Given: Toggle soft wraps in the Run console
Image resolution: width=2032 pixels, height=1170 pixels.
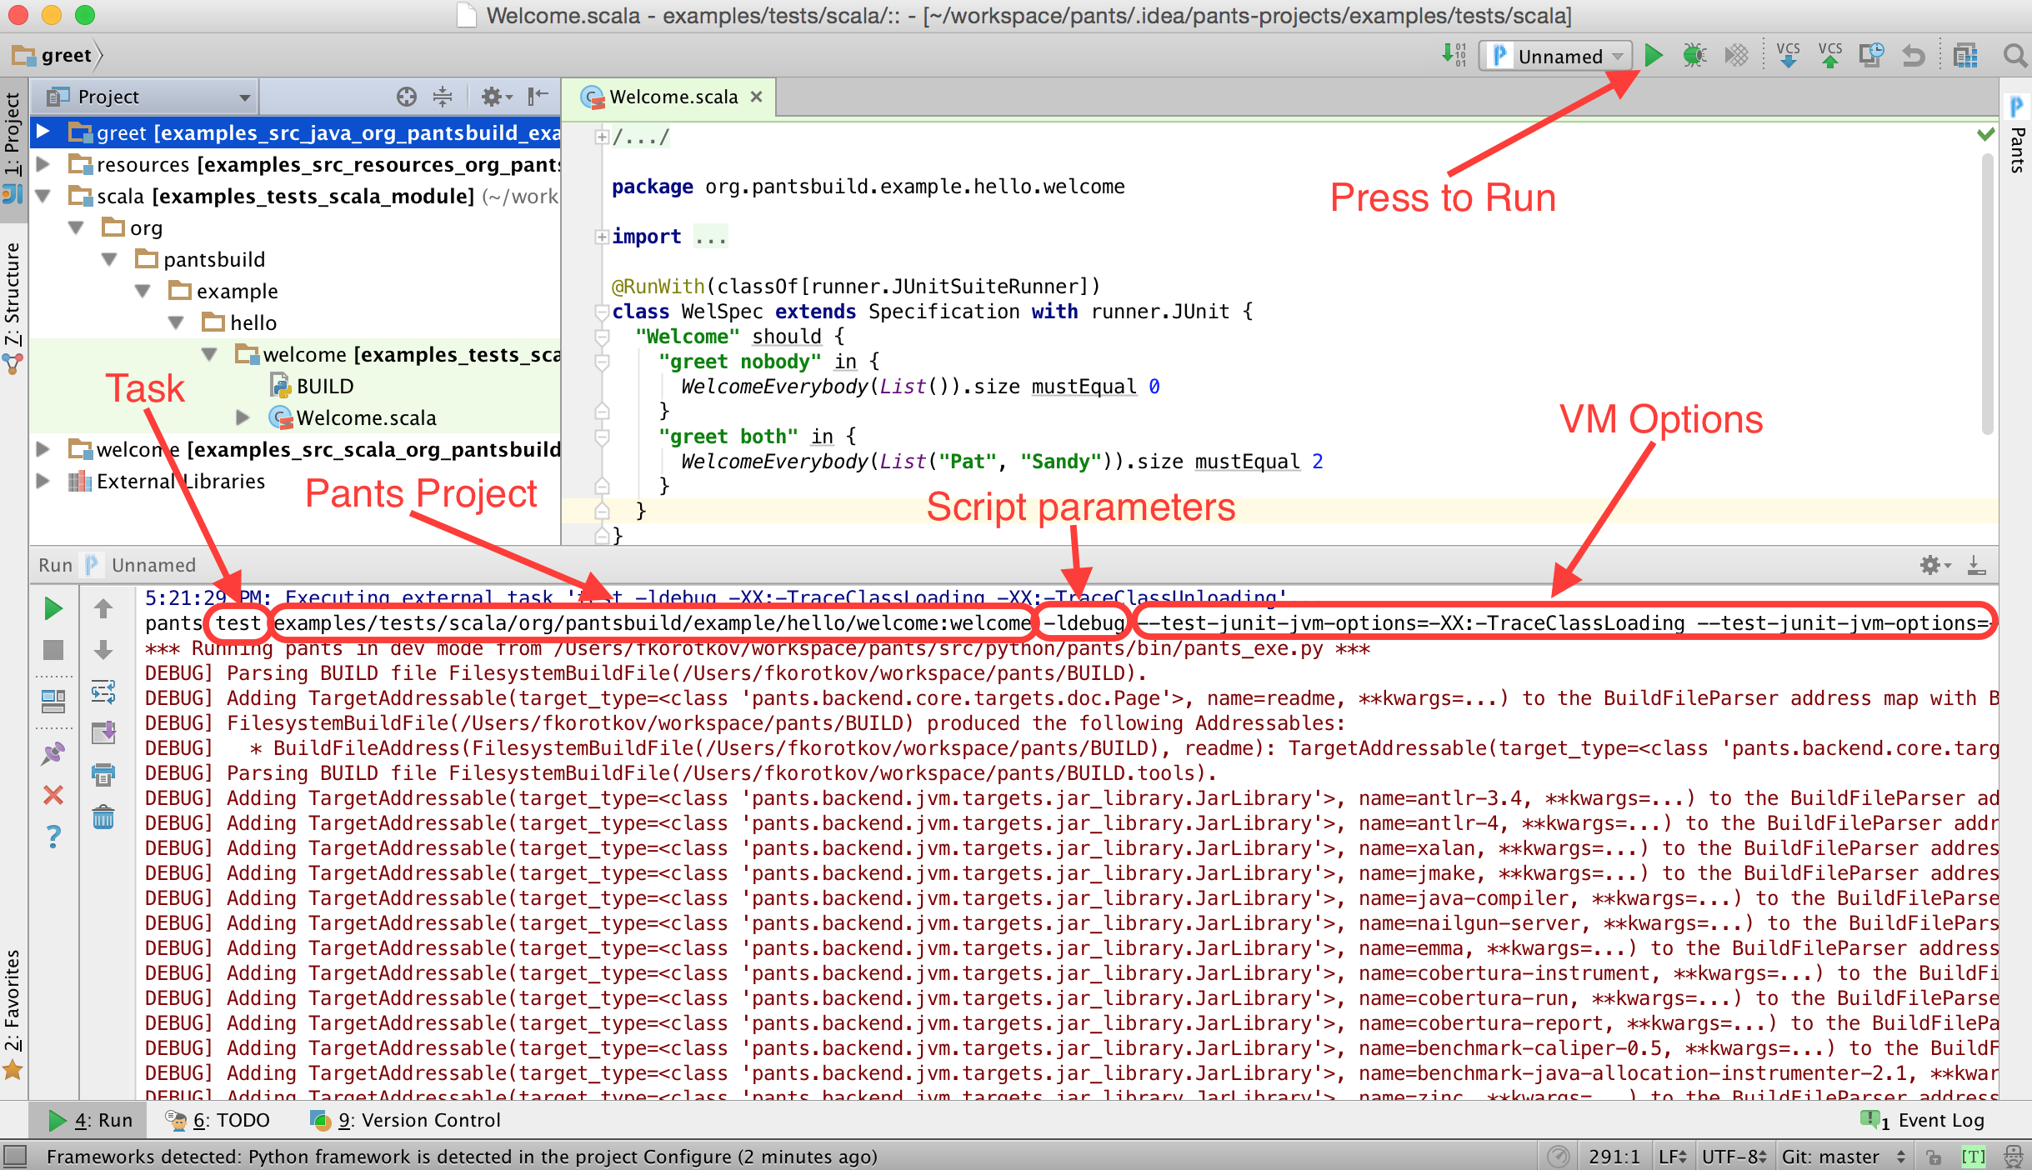Looking at the screenshot, I should tap(103, 692).
